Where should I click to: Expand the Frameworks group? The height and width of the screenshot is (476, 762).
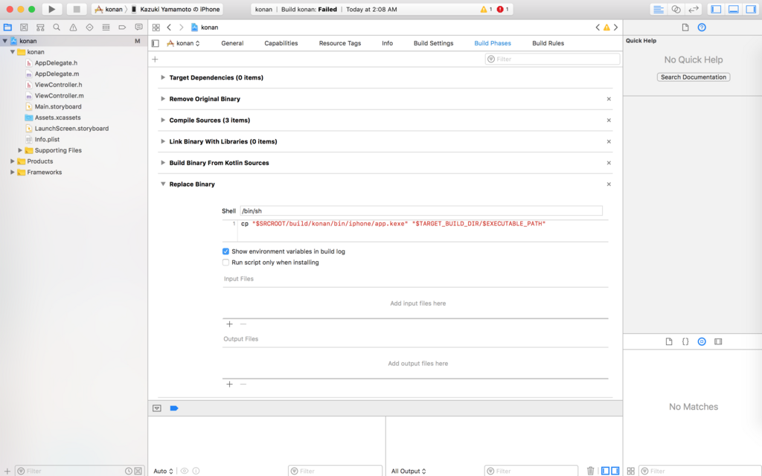click(12, 172)
